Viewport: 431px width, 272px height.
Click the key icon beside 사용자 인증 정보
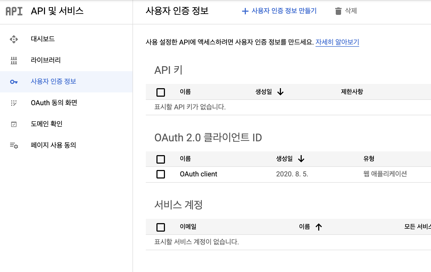click(14, 82)
